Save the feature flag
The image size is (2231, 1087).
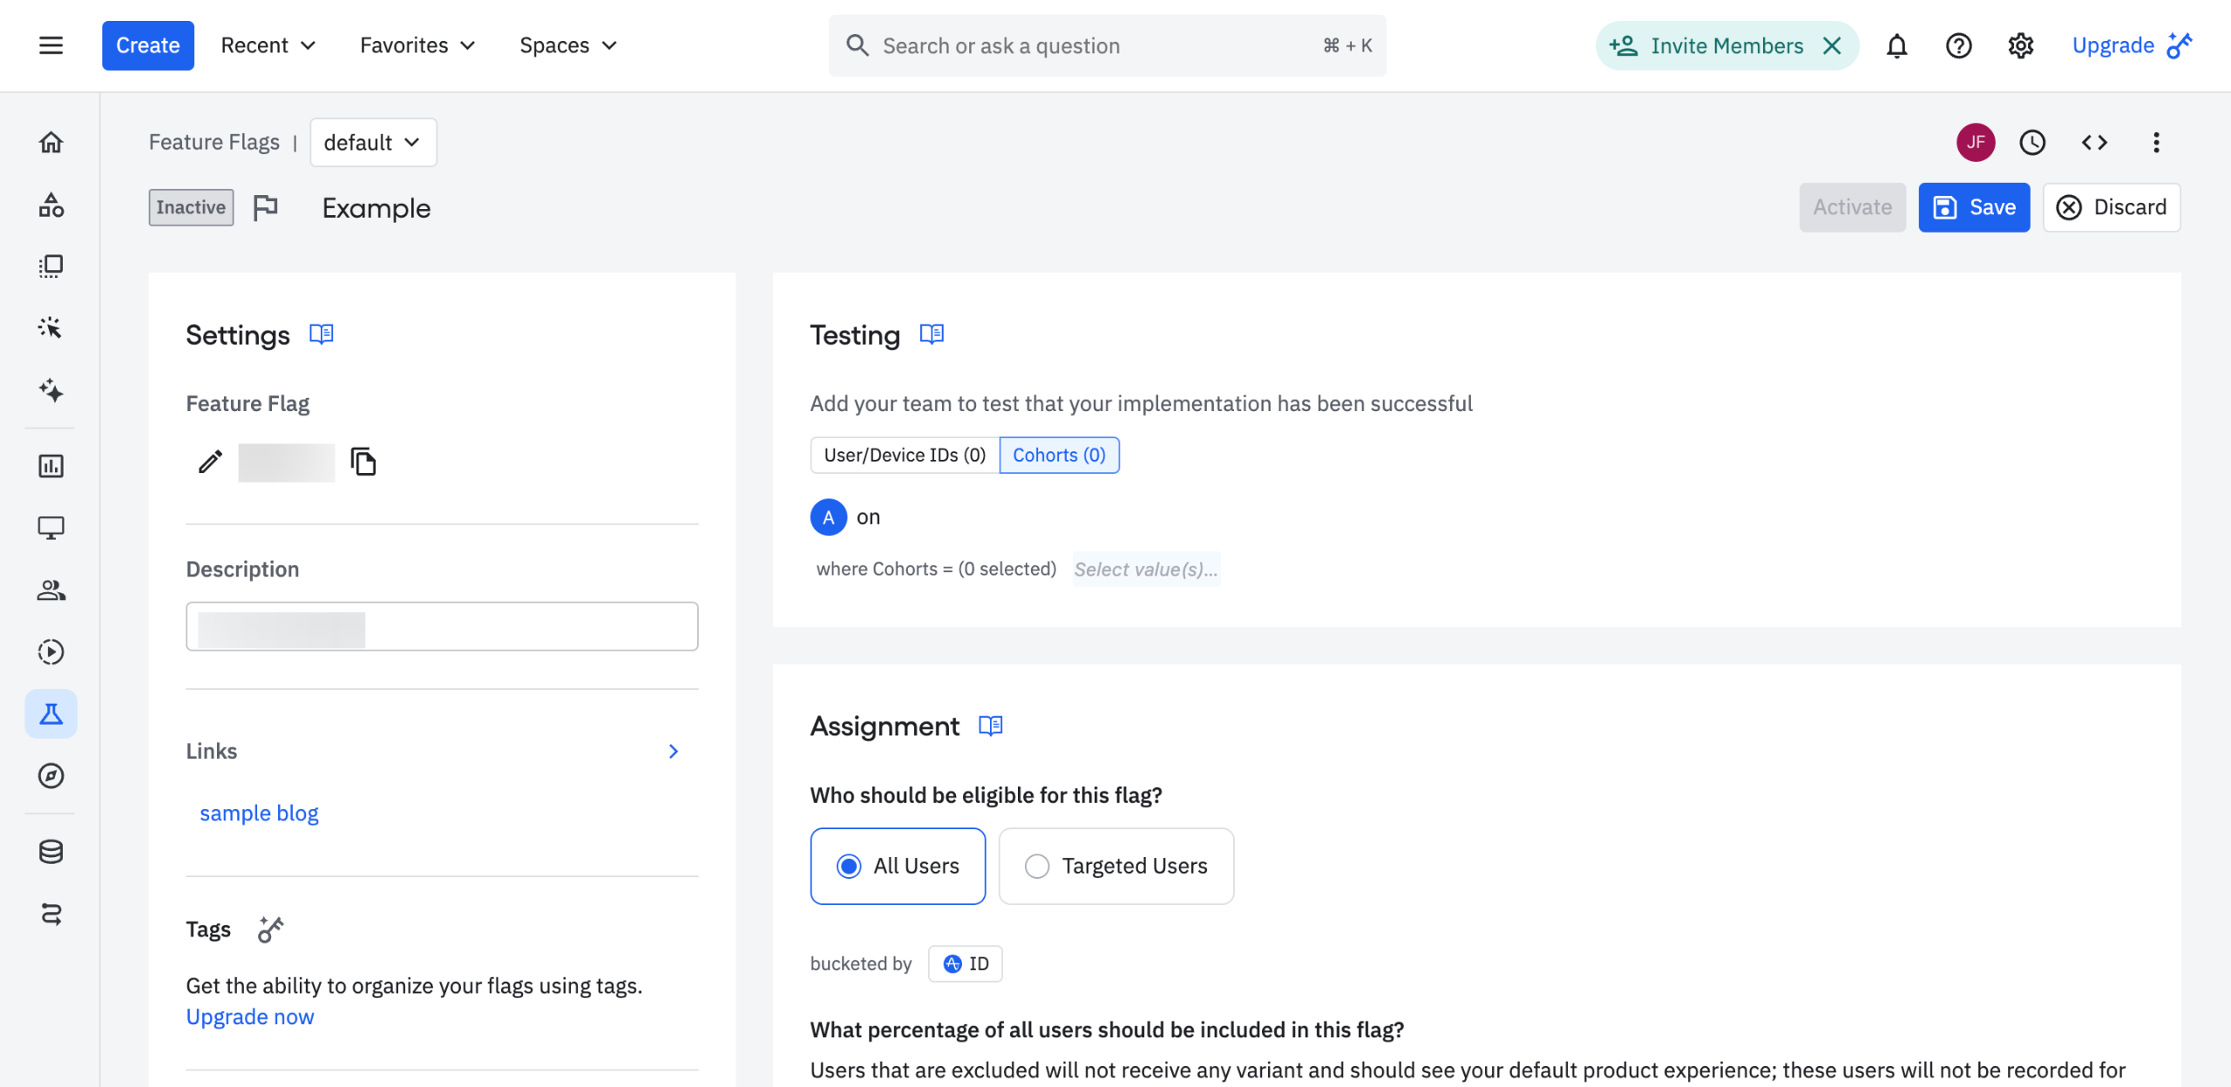[1974, 207]
